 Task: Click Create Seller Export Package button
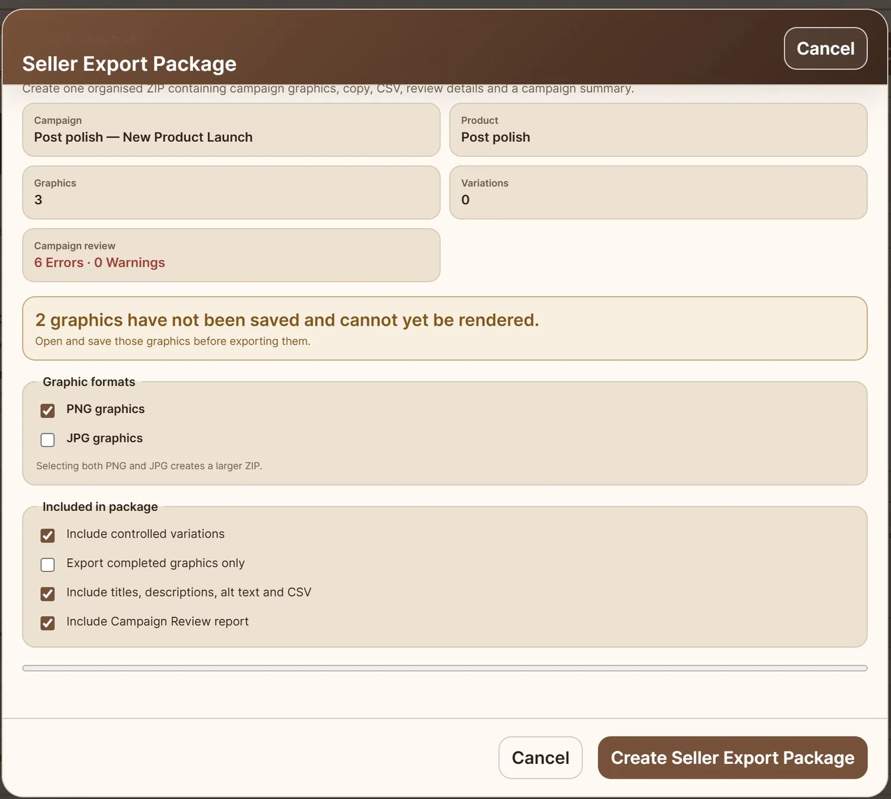tap(732, 757)
